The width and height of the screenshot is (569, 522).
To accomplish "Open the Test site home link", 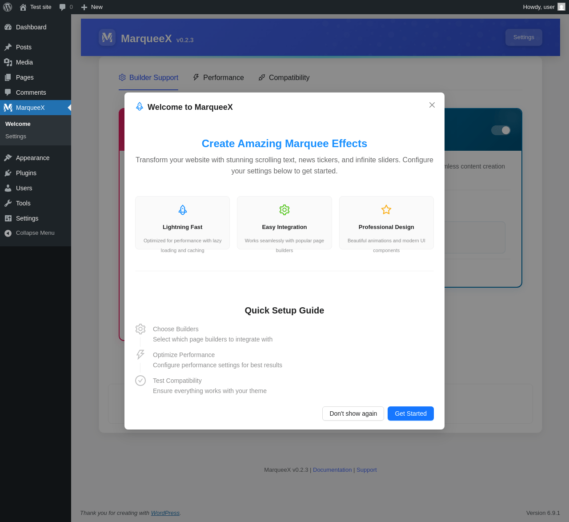I will pyautogui.click(x=36, y=7).
